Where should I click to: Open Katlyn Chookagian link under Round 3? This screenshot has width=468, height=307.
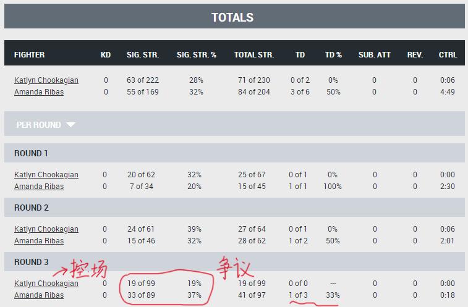46,284
